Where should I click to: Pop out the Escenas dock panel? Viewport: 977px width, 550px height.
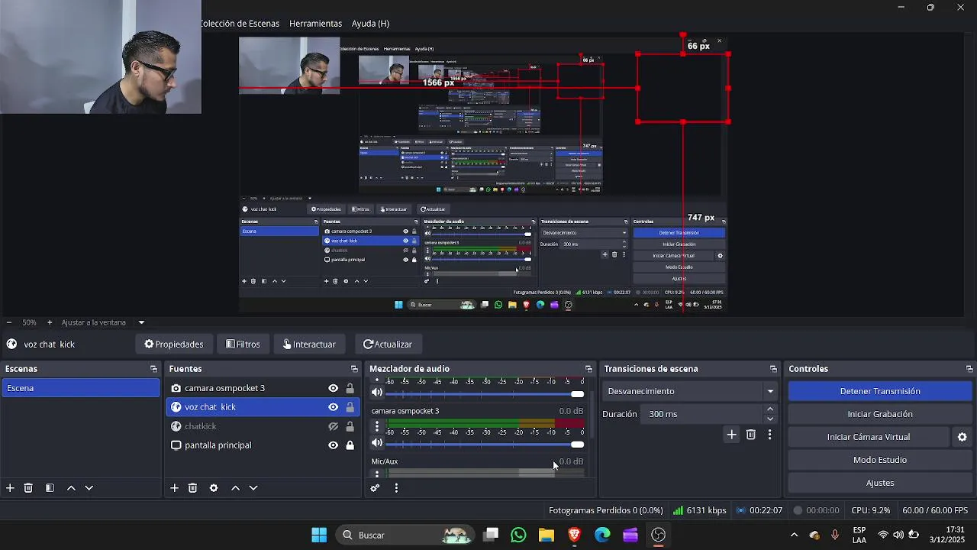tap(153, 369)
